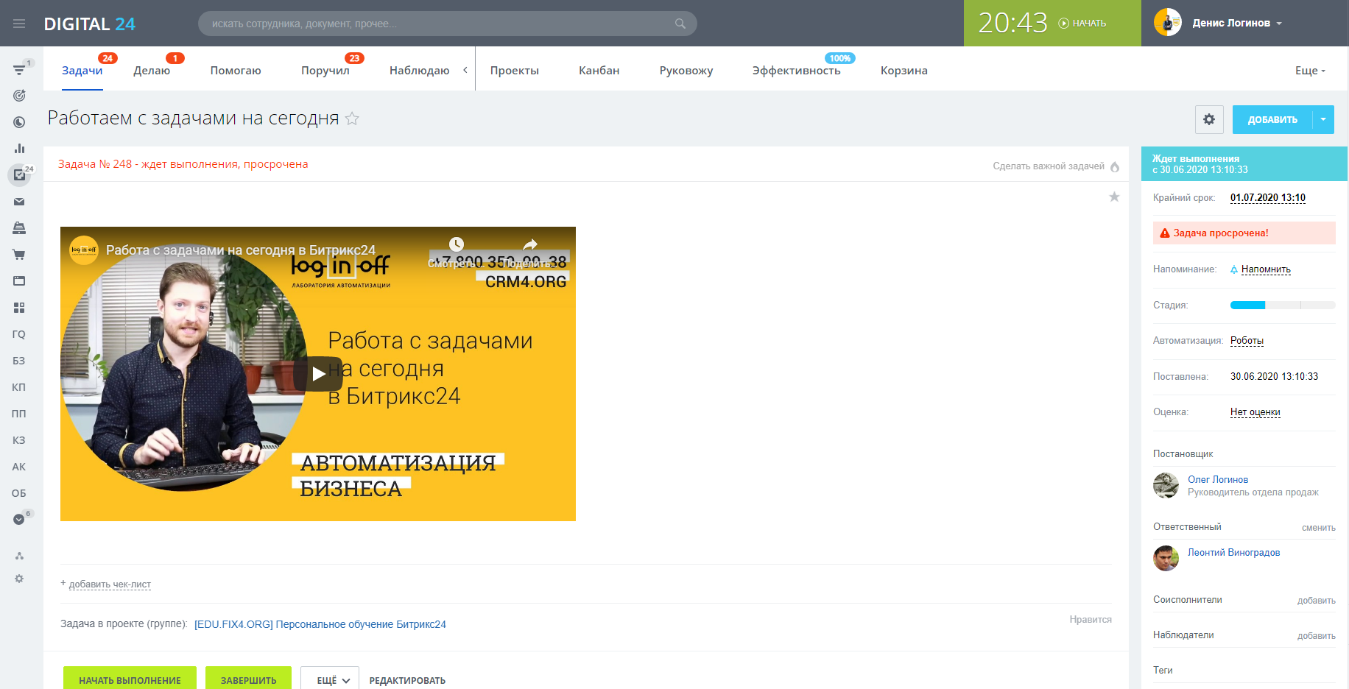
Task: Mark task as important with flame
Action: coord(1115,166)
